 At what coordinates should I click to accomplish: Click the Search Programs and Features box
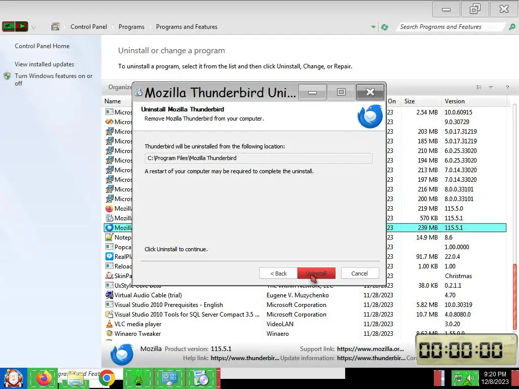(451, 27)
